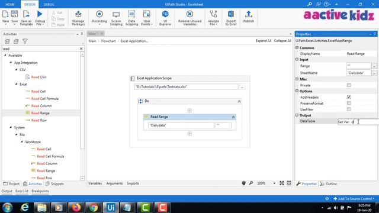Open Chrome from taskbar

pos(94,208)
